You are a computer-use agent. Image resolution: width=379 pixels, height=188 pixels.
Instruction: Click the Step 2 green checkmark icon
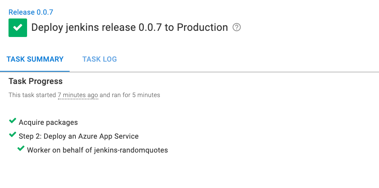12,134
